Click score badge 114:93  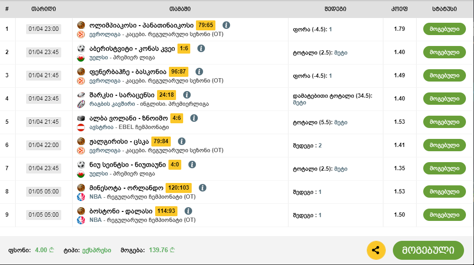166,211
